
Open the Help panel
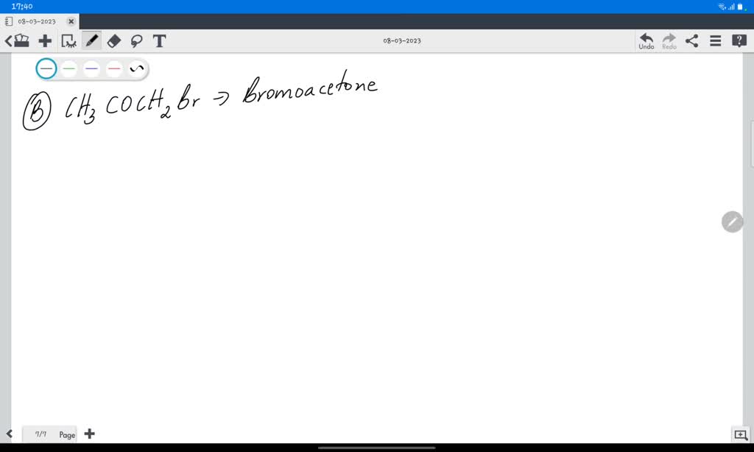(739, 40)
